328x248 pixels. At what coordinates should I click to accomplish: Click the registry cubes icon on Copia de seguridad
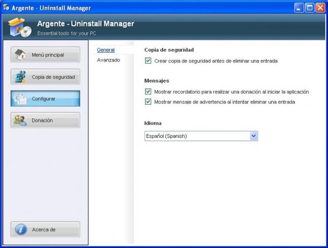tap(20, 77)
